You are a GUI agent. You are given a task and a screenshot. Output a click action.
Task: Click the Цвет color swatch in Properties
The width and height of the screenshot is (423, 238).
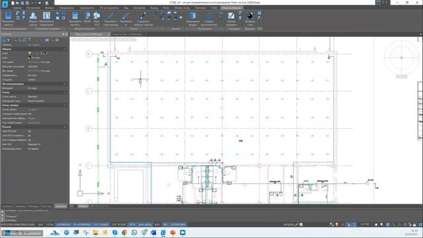click(29, 58)
